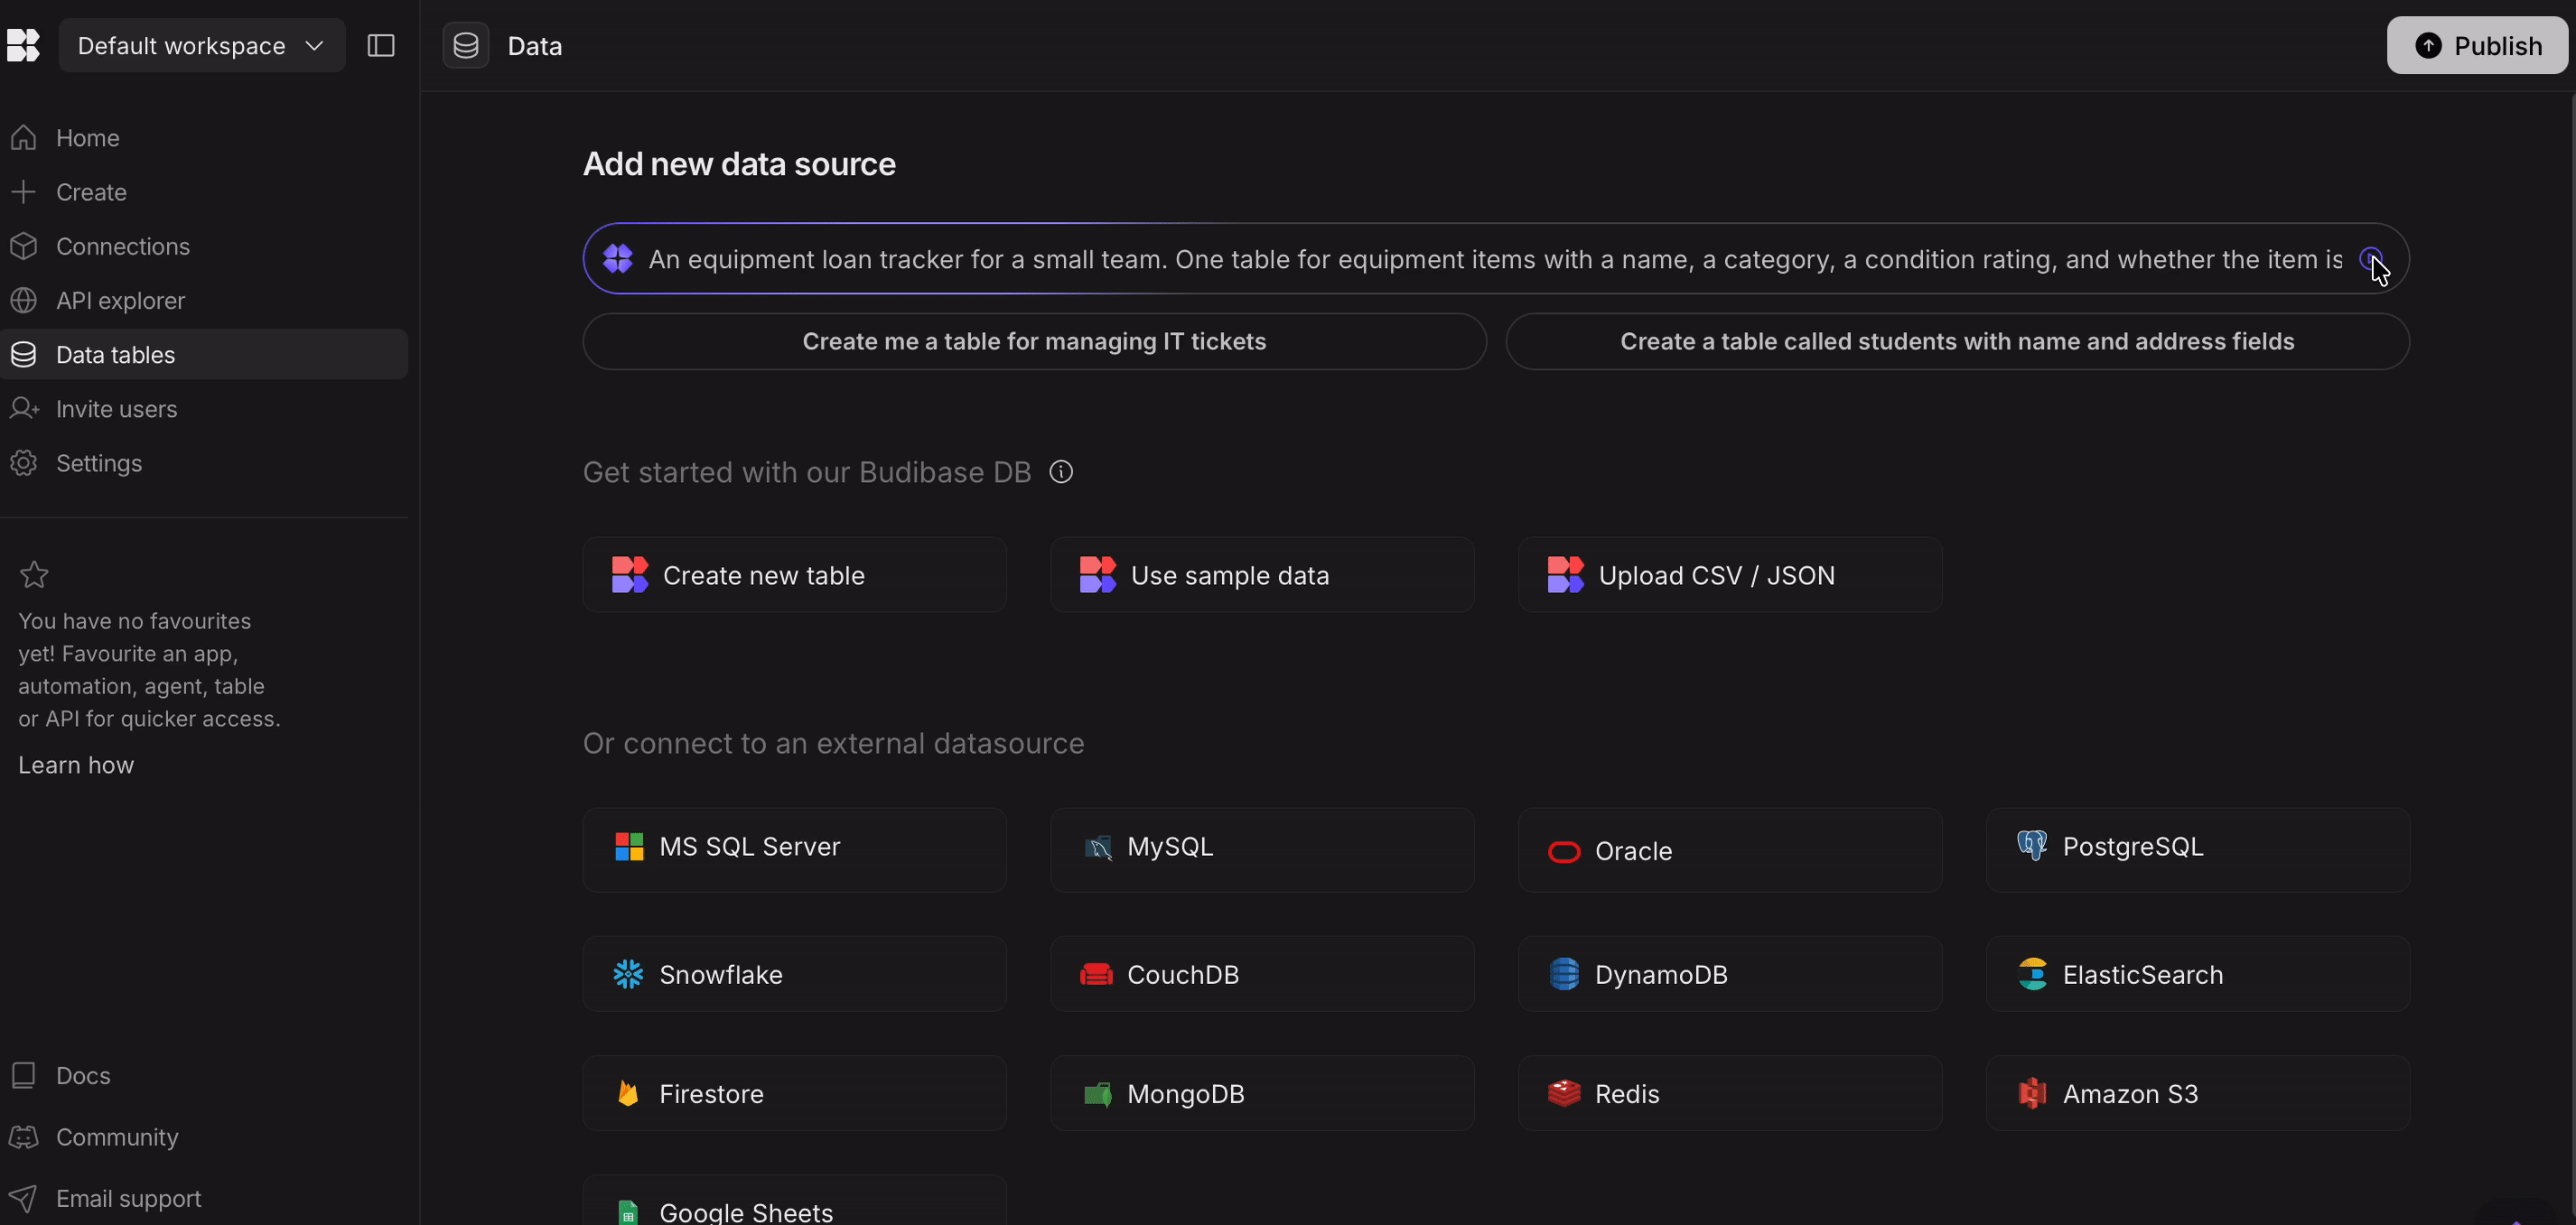Image resolution: width=2576 pixels, height=1225 pixels.
Task: Click the Email support paper plane icon
Action: (24, 1198)
